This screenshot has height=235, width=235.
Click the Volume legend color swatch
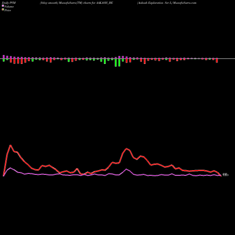point(3,6)
